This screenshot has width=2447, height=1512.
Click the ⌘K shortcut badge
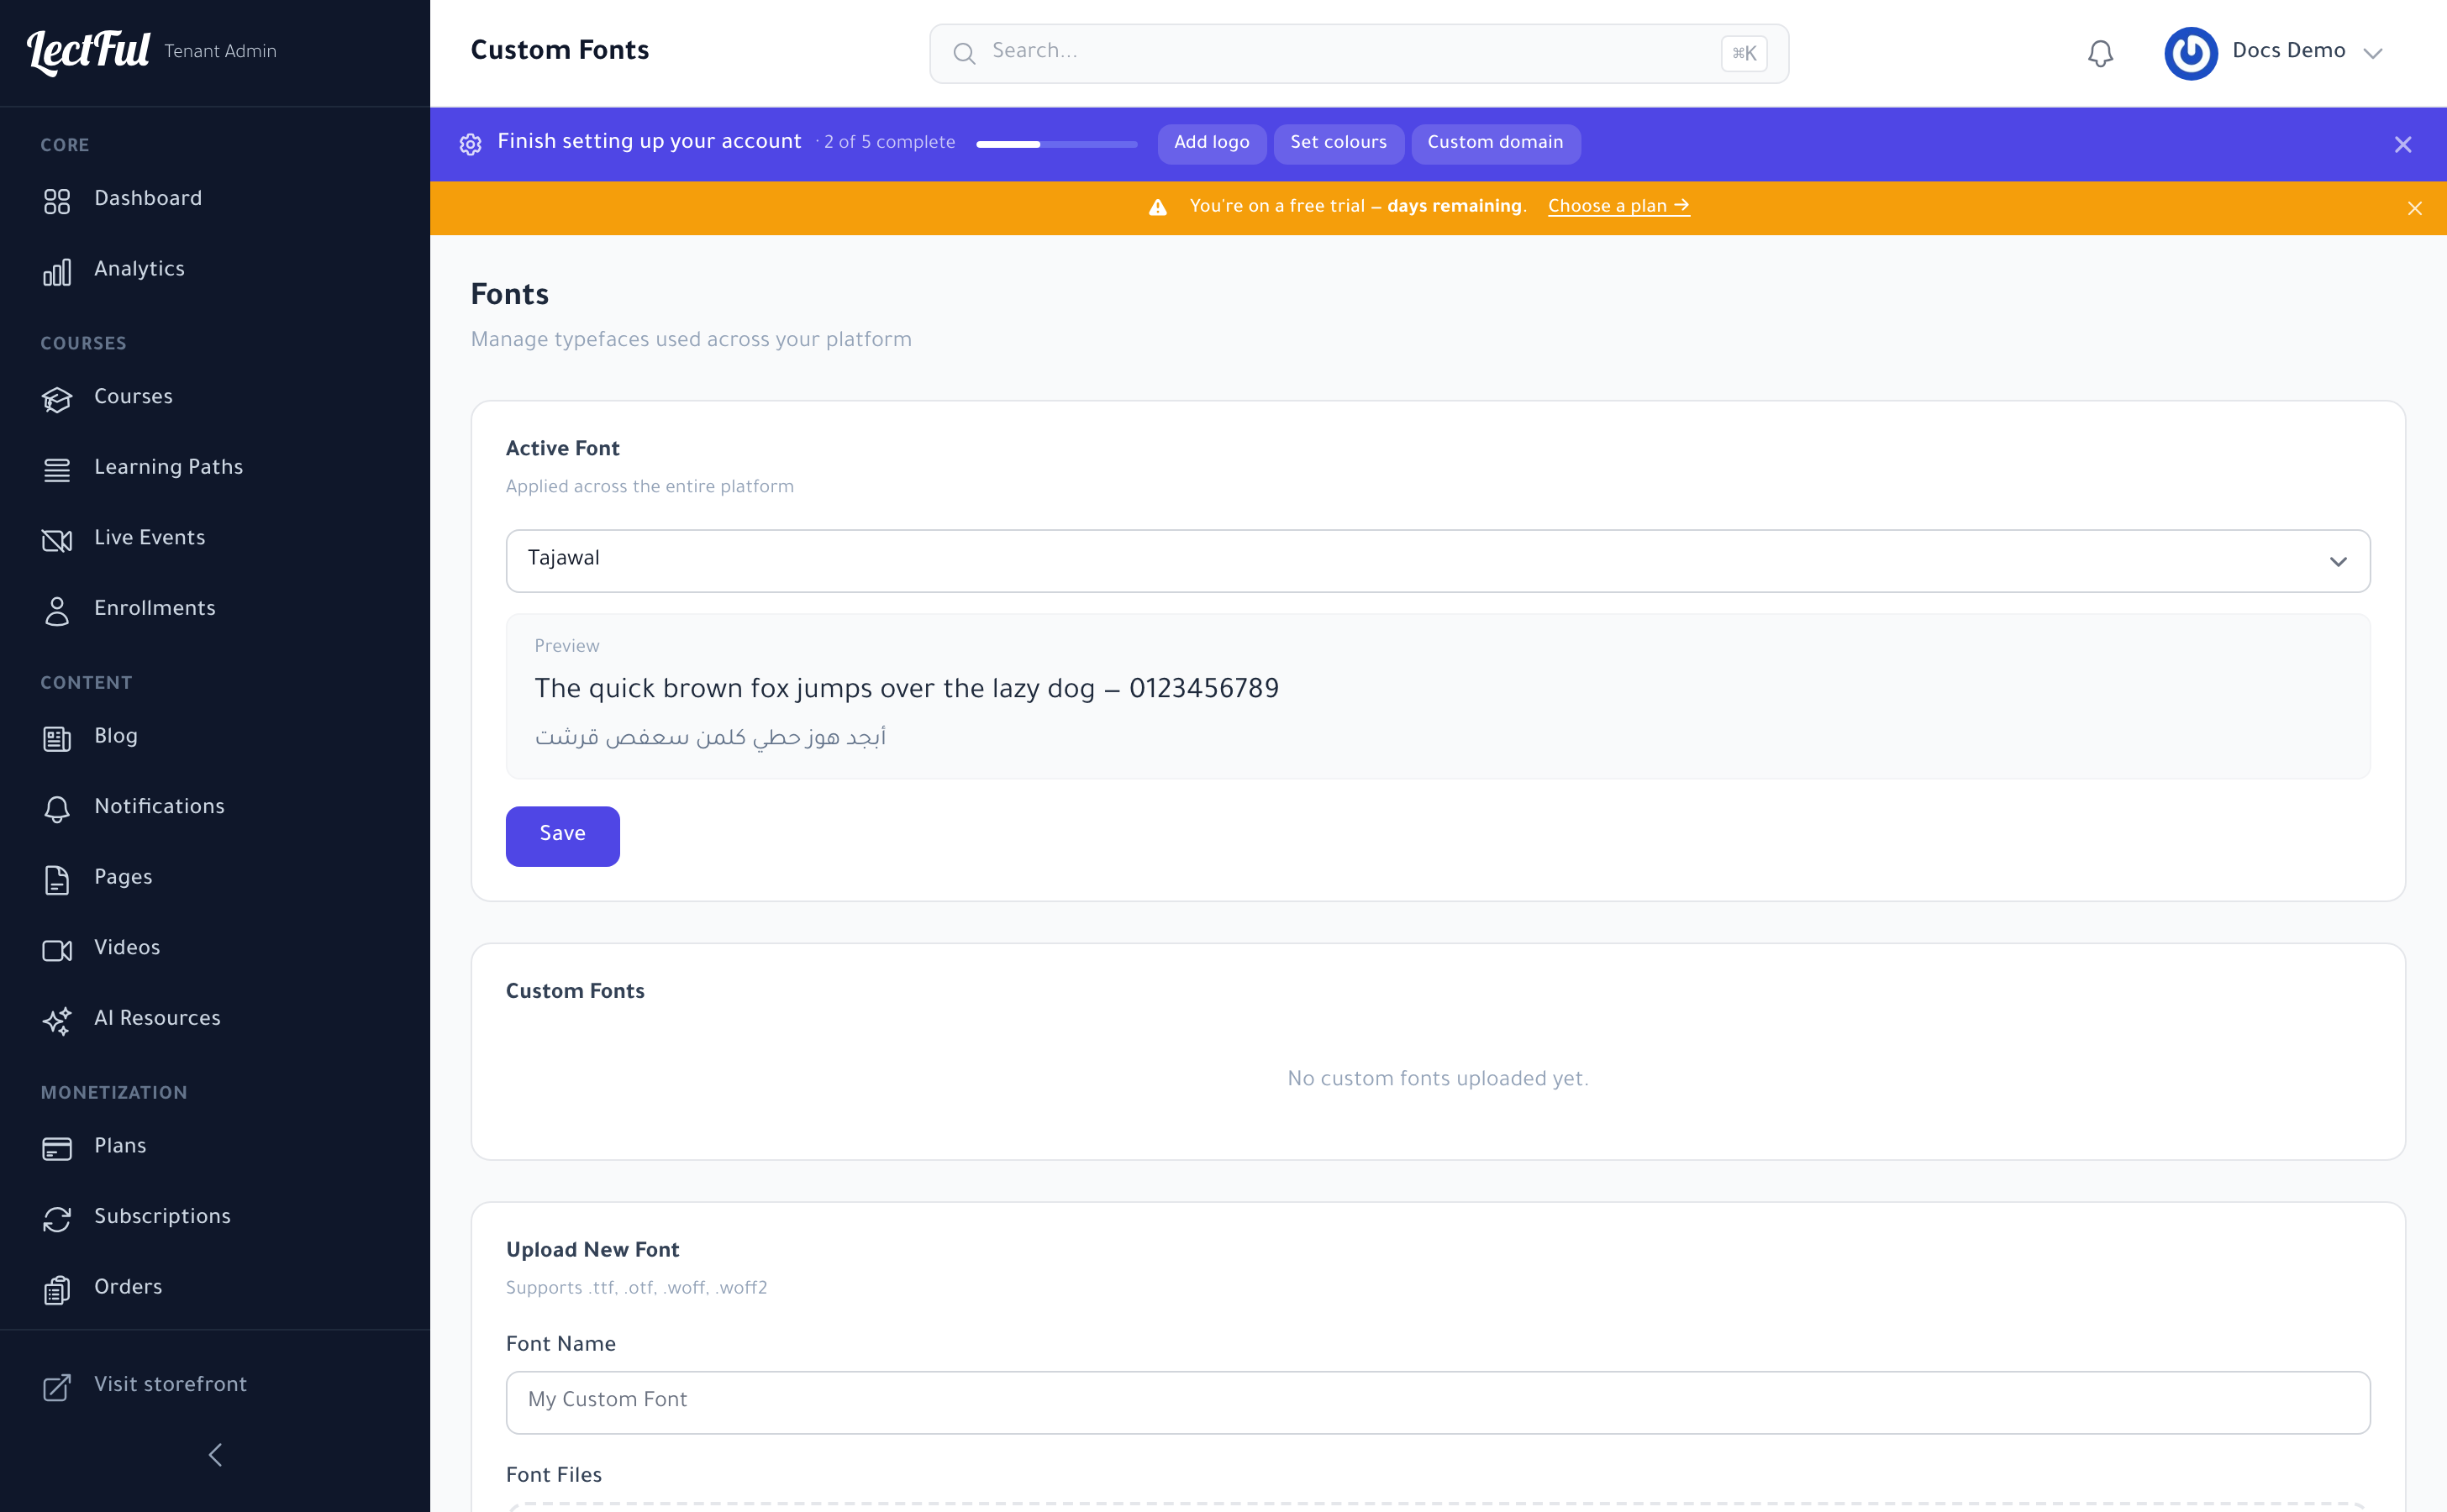pos(1744,53)
